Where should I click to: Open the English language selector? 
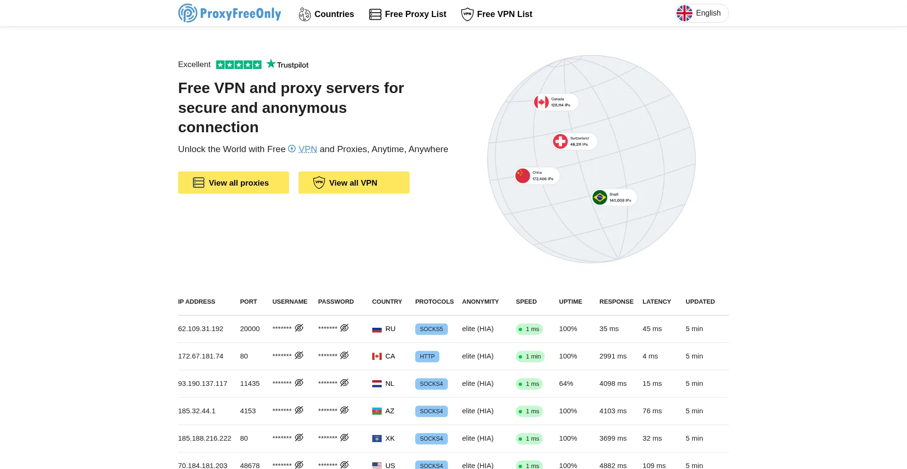[x=702, y=13]
